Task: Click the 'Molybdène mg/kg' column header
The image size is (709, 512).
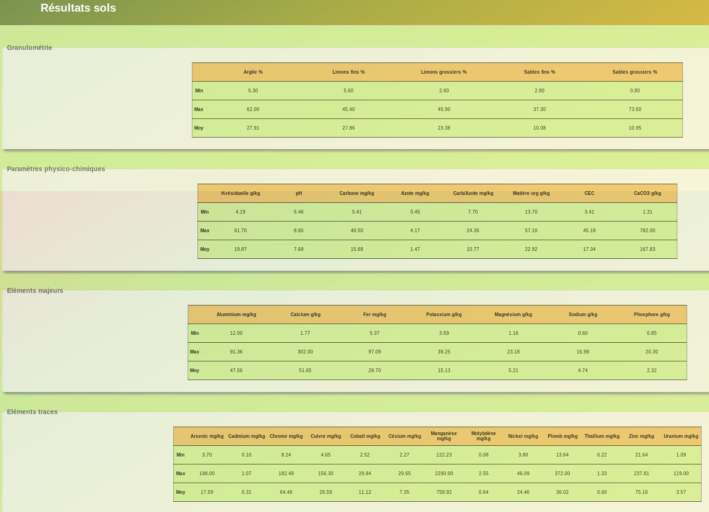Action: (x=484, y=436)
